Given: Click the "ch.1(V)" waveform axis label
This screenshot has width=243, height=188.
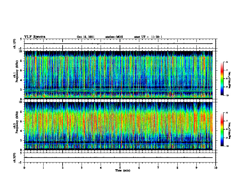Looking at the screenshot, I should coord(15,44).
